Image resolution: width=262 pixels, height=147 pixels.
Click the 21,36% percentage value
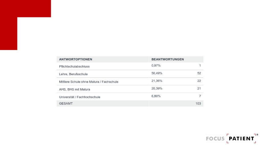point(157,81)
